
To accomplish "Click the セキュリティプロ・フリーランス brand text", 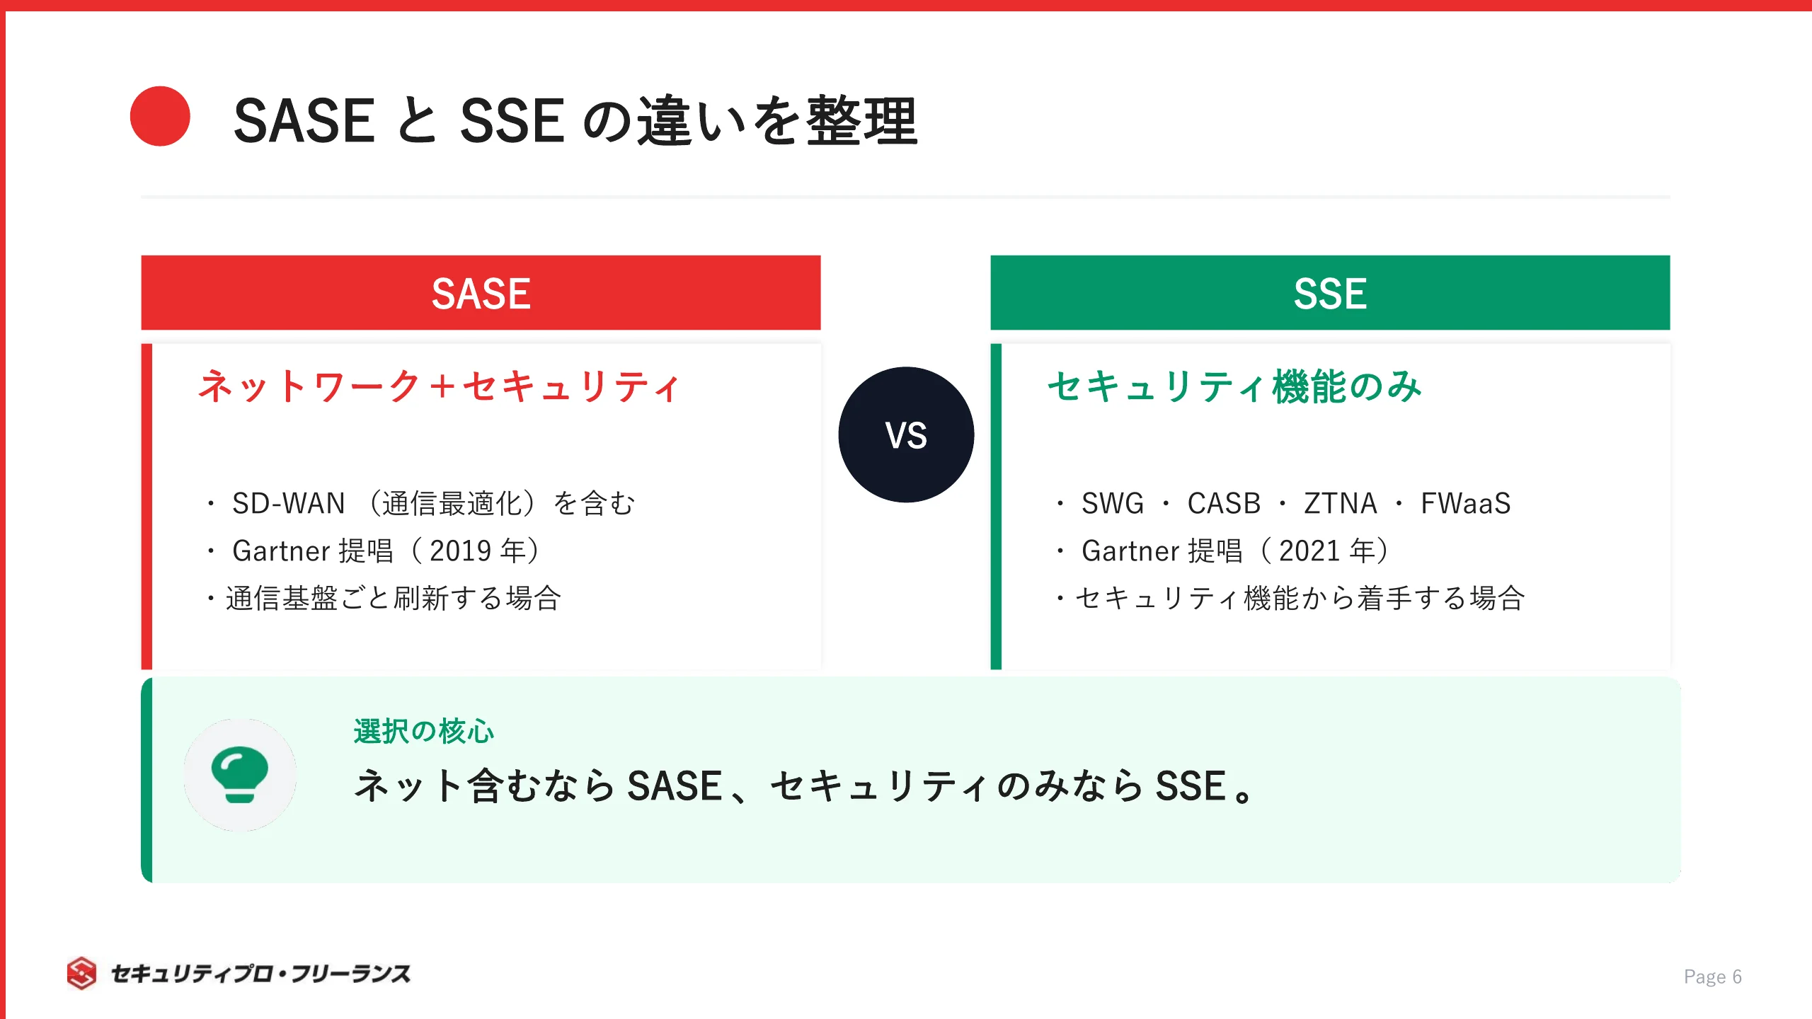I will pyautogui.click(x=261, y=974).
